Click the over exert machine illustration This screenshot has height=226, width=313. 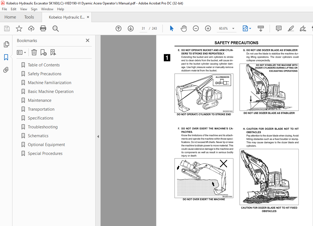coord(204,178)
